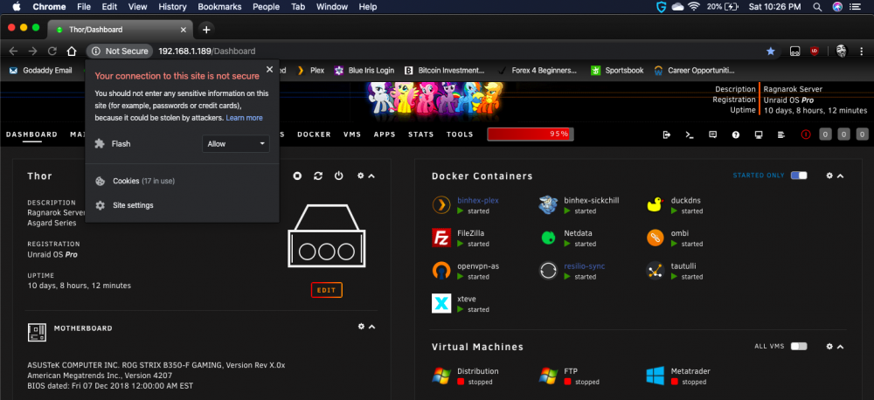Reload the page

[52, 52]
